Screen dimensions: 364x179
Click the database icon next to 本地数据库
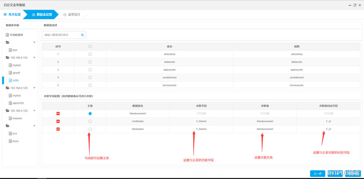point(7,35)
